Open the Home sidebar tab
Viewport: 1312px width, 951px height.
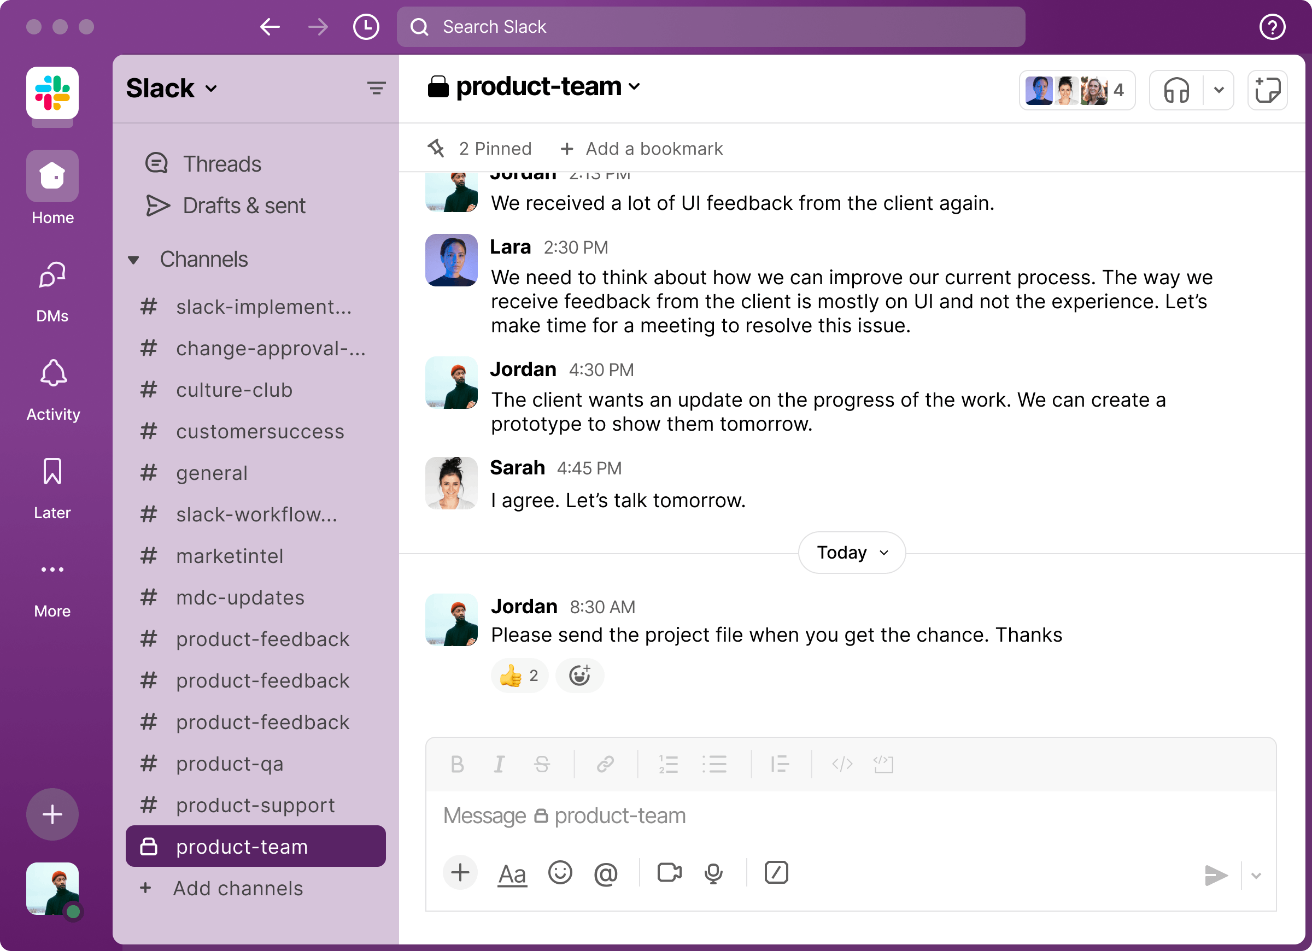click(52, 188)
